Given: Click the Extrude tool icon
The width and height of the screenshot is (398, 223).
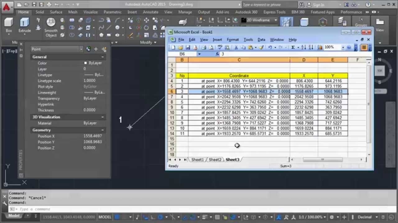Looking at the screenshot, I should click(25, 25).
